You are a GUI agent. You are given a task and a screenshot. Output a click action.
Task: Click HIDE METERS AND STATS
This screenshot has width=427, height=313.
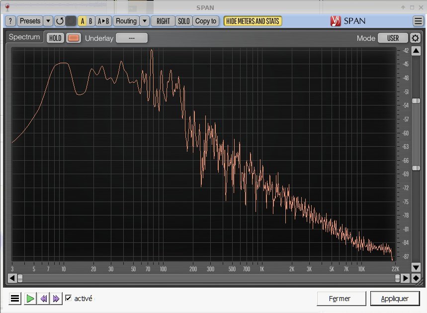pos(253,21)
